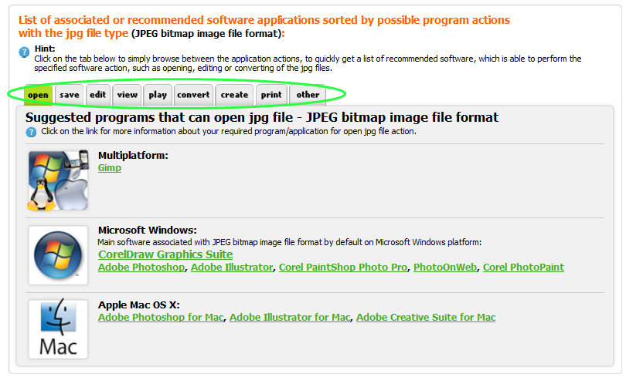This screenshot has height=377, width=626.
Task: Click the Microsoft Windows logo icon
Action: tap(58, 255)
